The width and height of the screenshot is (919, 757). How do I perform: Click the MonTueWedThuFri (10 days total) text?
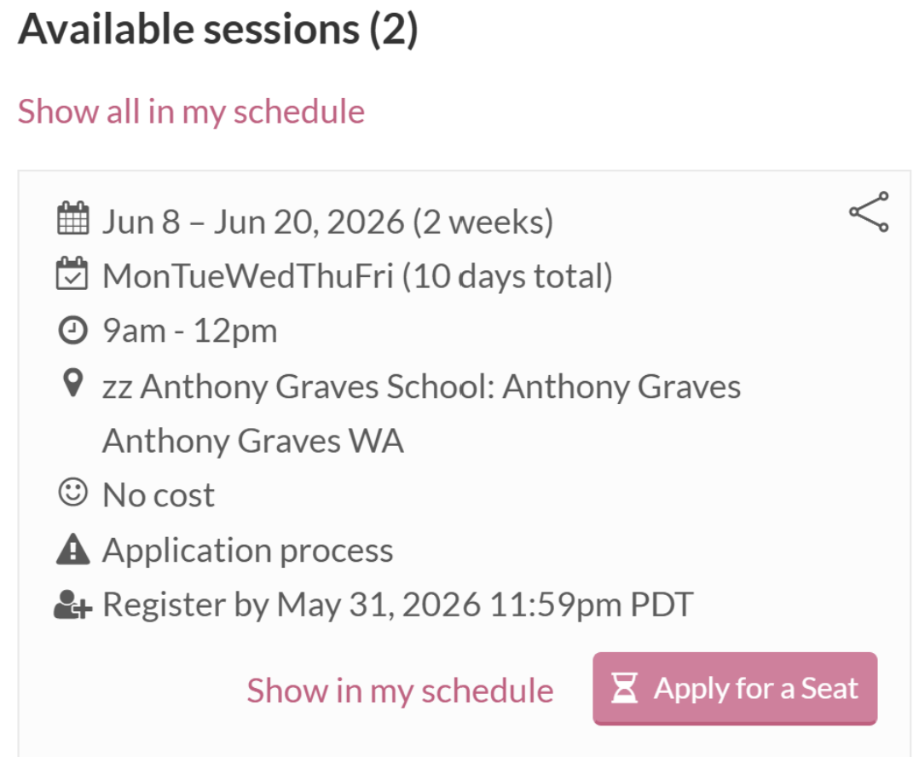[x=357, y=276]
